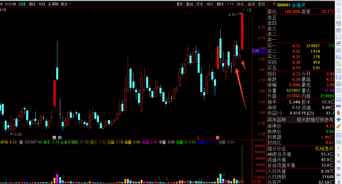The height and width of the screenshot is (184, 342).
Task: Click the R margin flag beside 300091
Action: (274, 4)
